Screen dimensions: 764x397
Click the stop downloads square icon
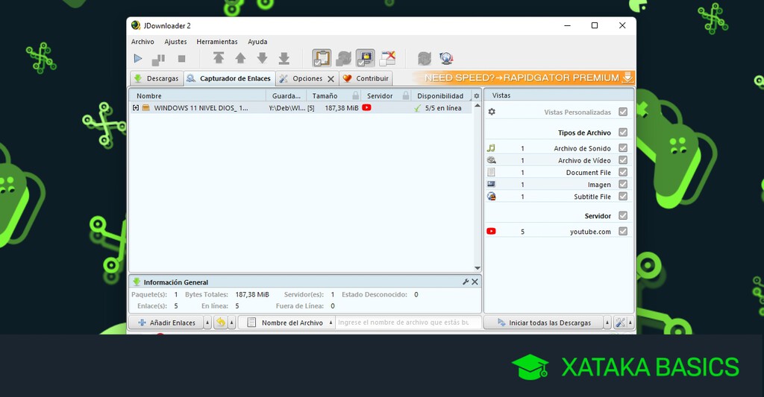point(182,59)
